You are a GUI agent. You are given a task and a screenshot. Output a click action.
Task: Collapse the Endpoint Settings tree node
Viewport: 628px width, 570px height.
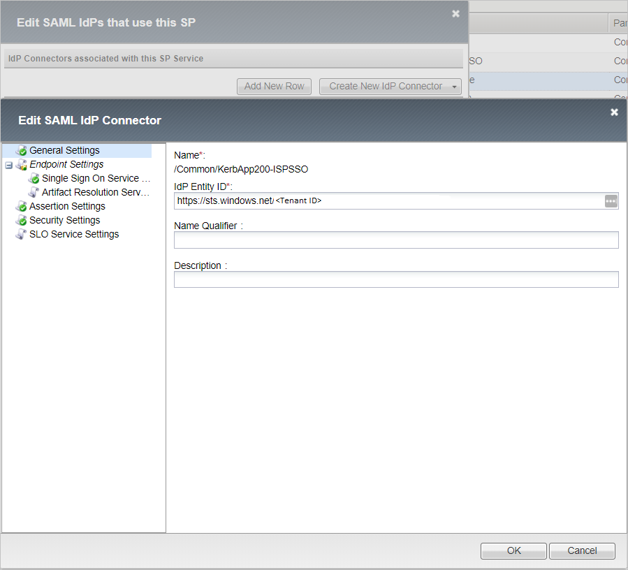point(9,165)
